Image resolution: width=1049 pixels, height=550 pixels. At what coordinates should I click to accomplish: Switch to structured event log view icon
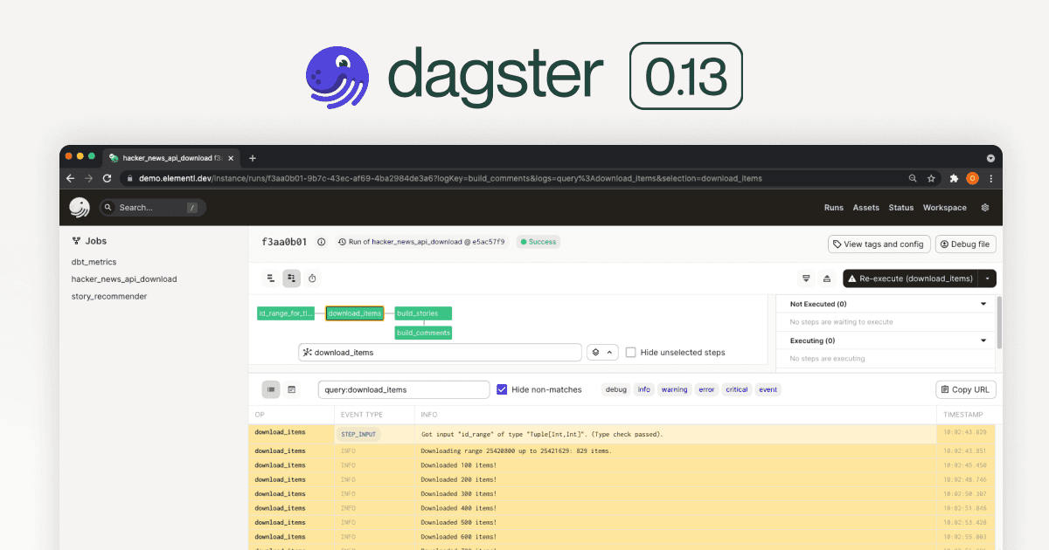click(x=271, y=389)
